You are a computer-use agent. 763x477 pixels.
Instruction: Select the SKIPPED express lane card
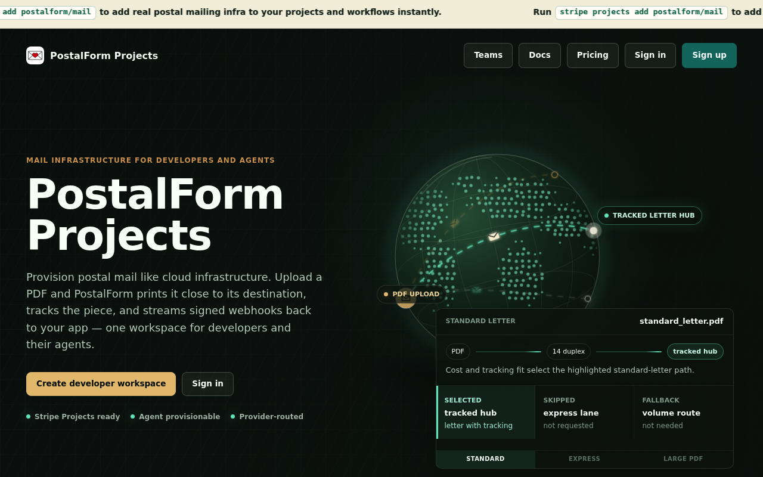pos(584,413)
